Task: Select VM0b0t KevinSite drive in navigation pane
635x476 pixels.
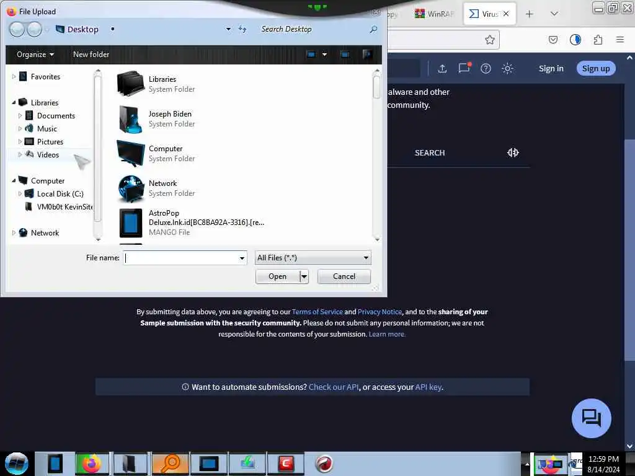Action: (64, 206)
